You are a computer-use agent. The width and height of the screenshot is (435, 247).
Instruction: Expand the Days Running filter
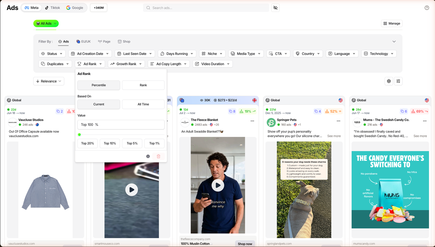pos(177,54)
